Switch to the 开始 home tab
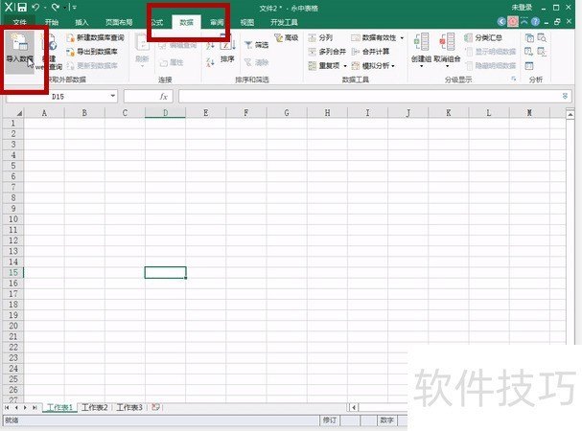This screenshot has height=431, width=582. (52, 22)
